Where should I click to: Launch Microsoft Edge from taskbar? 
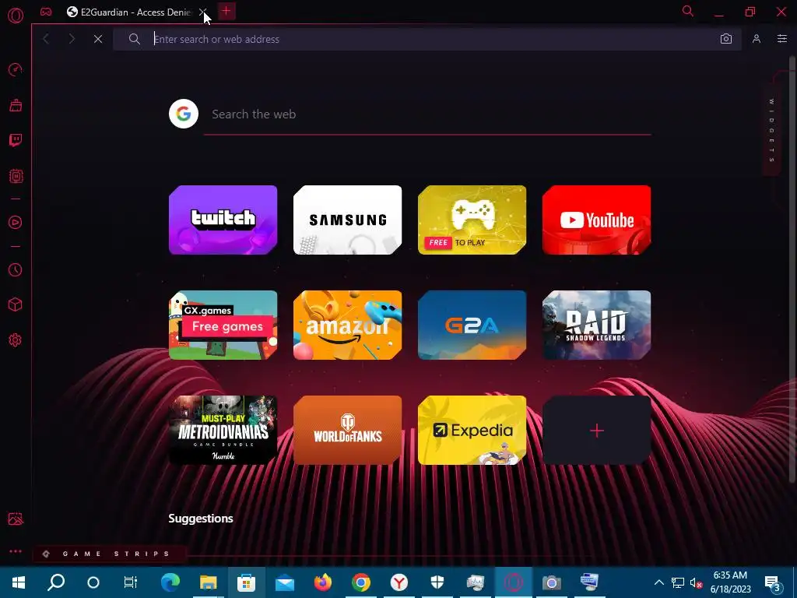tap(170, 582)
